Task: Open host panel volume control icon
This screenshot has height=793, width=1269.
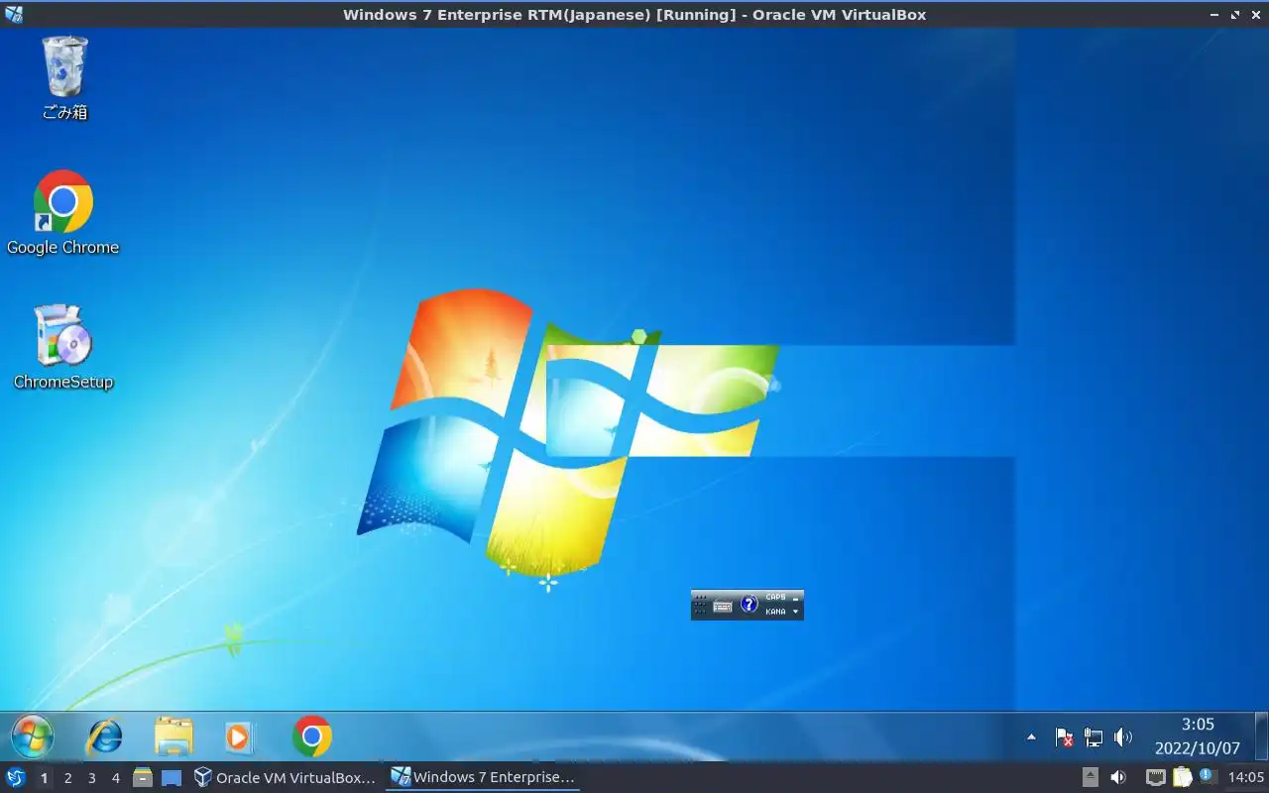Action: (x=1118, y=777)
